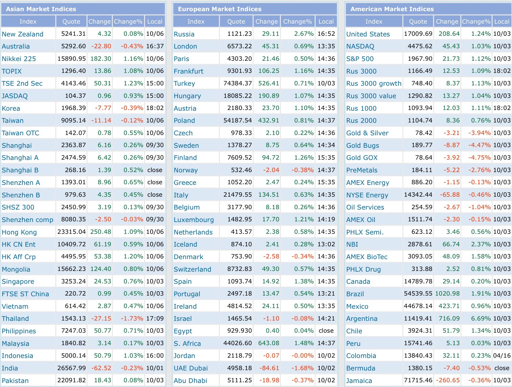Open the HK Aff Crp link
Screen dimensions: 512x387
(x=19, y=257)
